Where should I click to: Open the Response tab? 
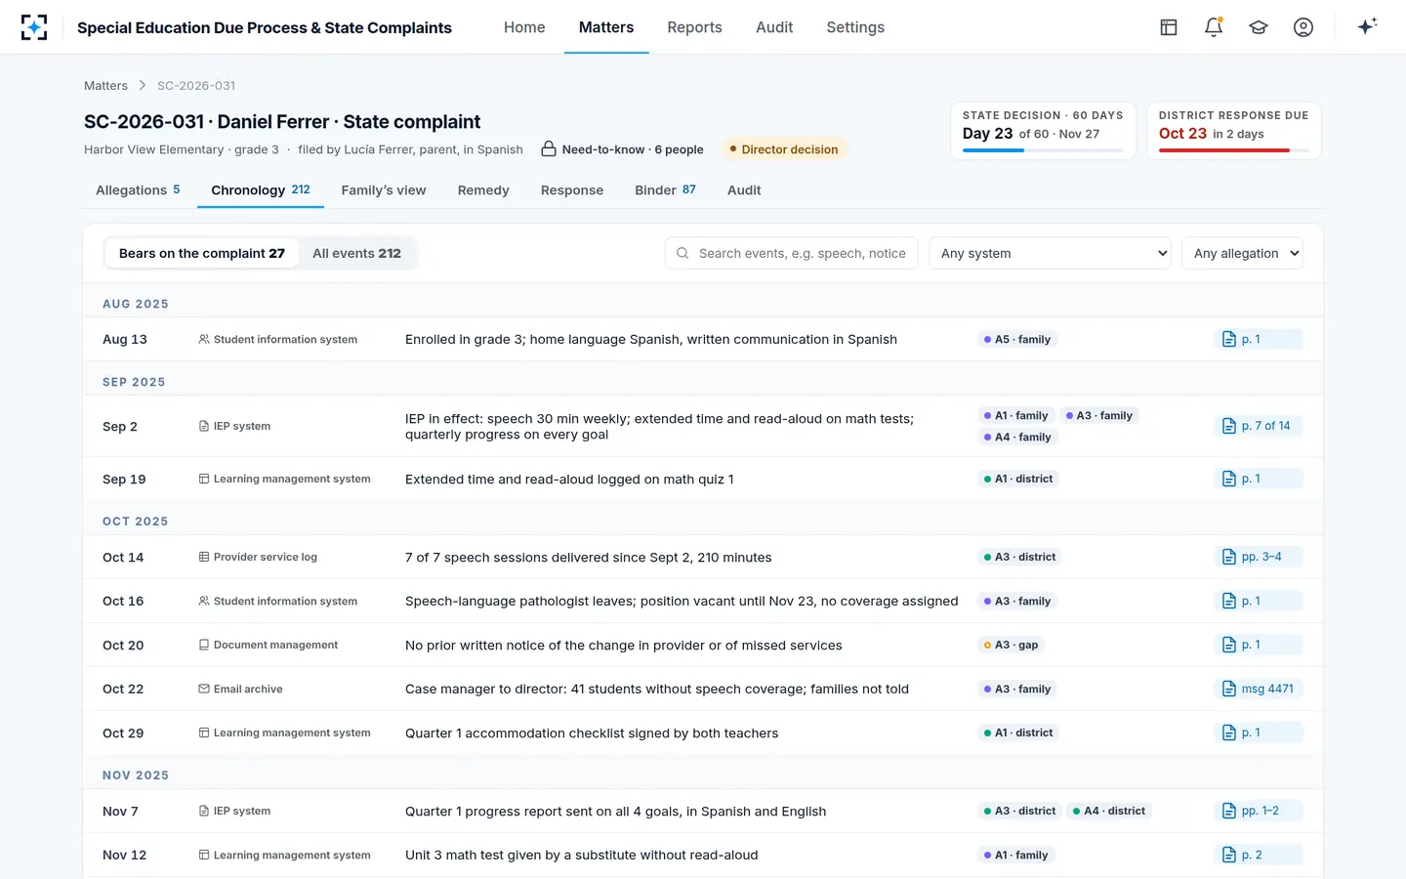pos(572,190)
